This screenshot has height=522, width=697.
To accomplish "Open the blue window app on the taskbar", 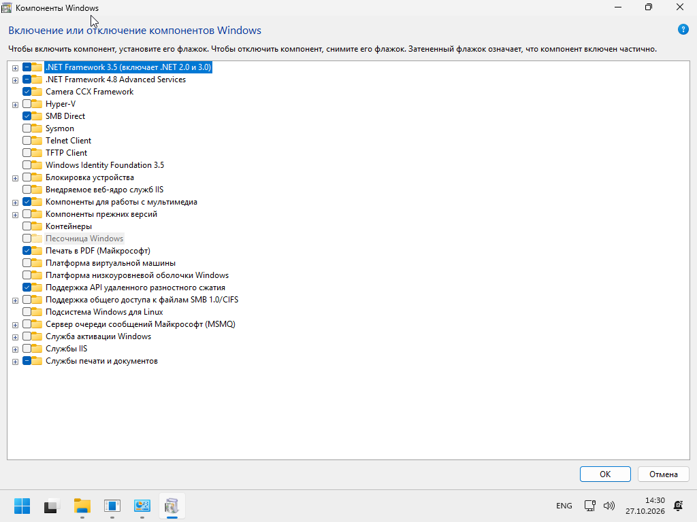I will click(112, 506).
